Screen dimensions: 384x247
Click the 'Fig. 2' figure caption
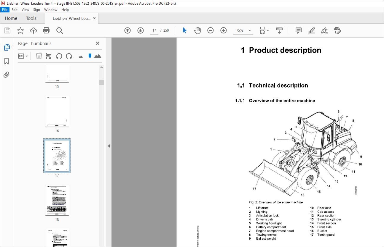click(x=276, y=202)
